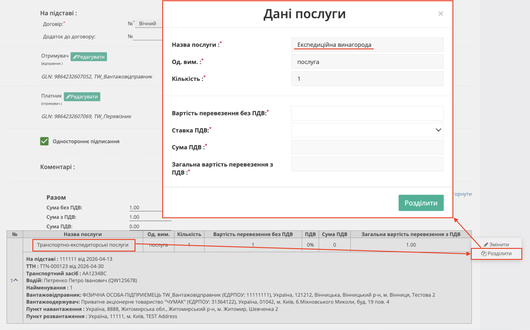Choose "Змінити" from the row context menu
This screenshot has width=530, height=330.
(x=497, y=244)
